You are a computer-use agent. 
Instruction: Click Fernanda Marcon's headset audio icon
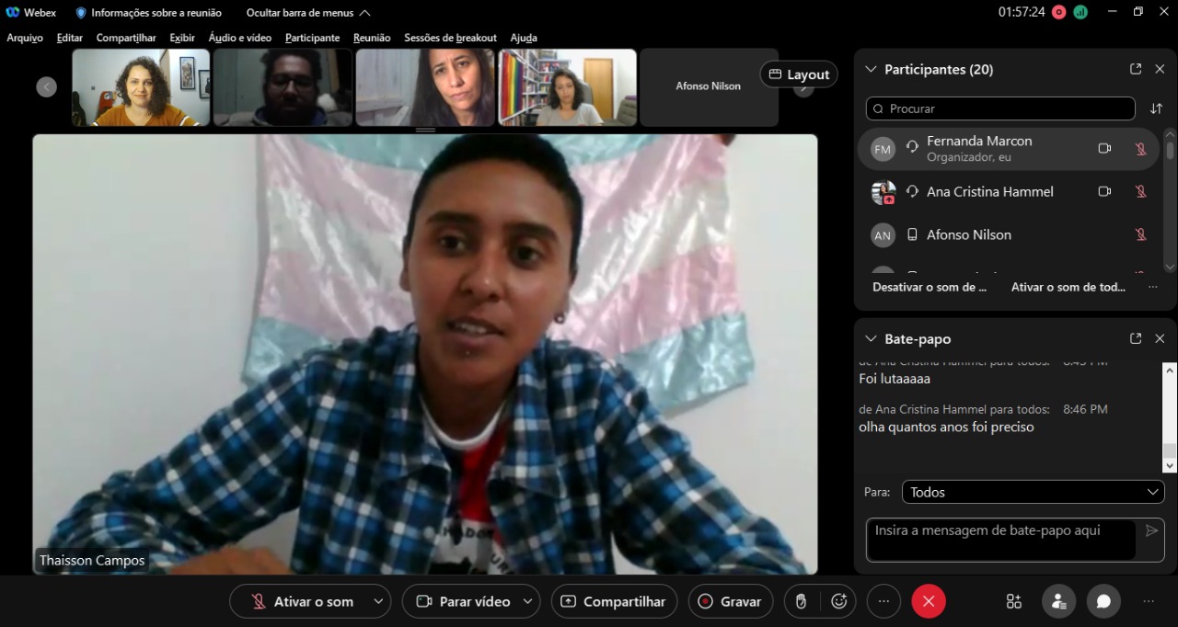[912, 147]
